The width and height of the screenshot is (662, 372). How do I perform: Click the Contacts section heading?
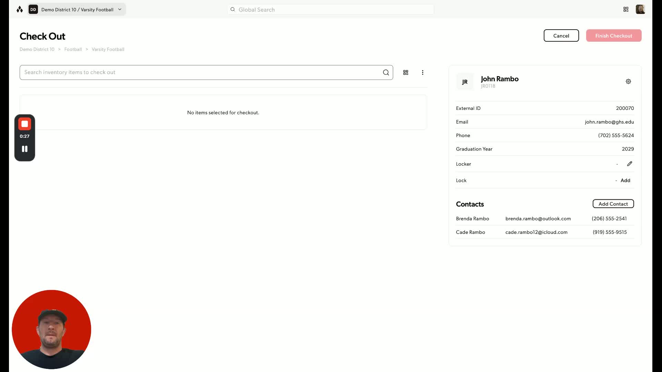(470, 204)
